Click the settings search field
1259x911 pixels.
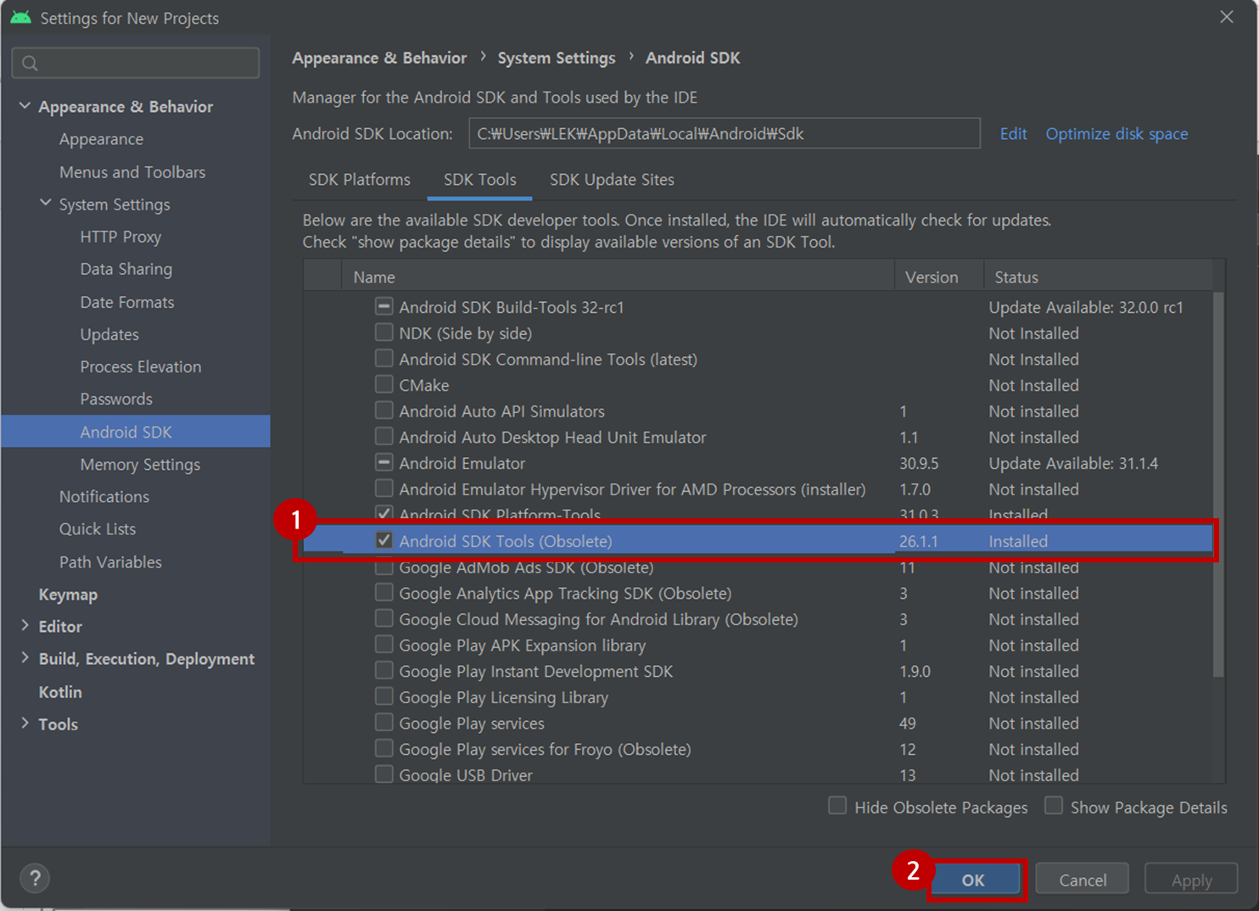tap(136, 63)
